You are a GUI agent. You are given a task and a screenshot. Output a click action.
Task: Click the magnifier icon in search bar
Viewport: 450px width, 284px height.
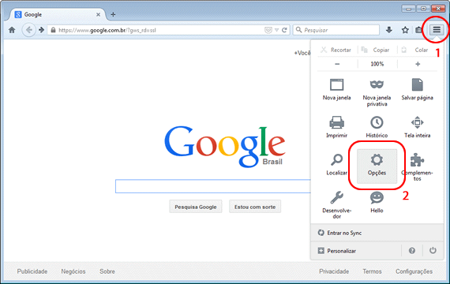(298, 30)
